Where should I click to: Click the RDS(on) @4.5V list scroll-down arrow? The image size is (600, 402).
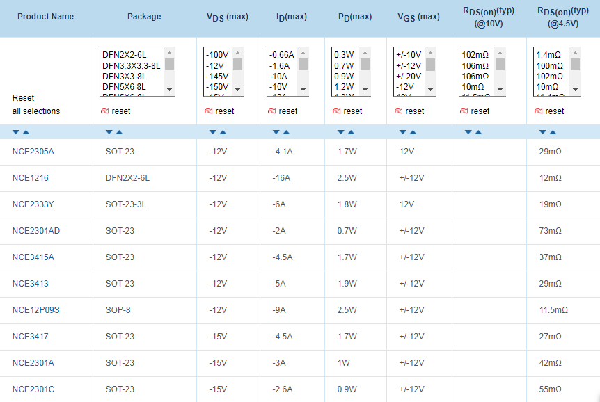pyautogui.click(x=575, y=90)
